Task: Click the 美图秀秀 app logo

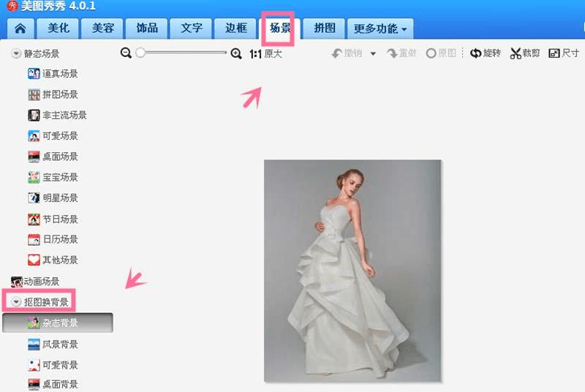Action: point(12,6)
